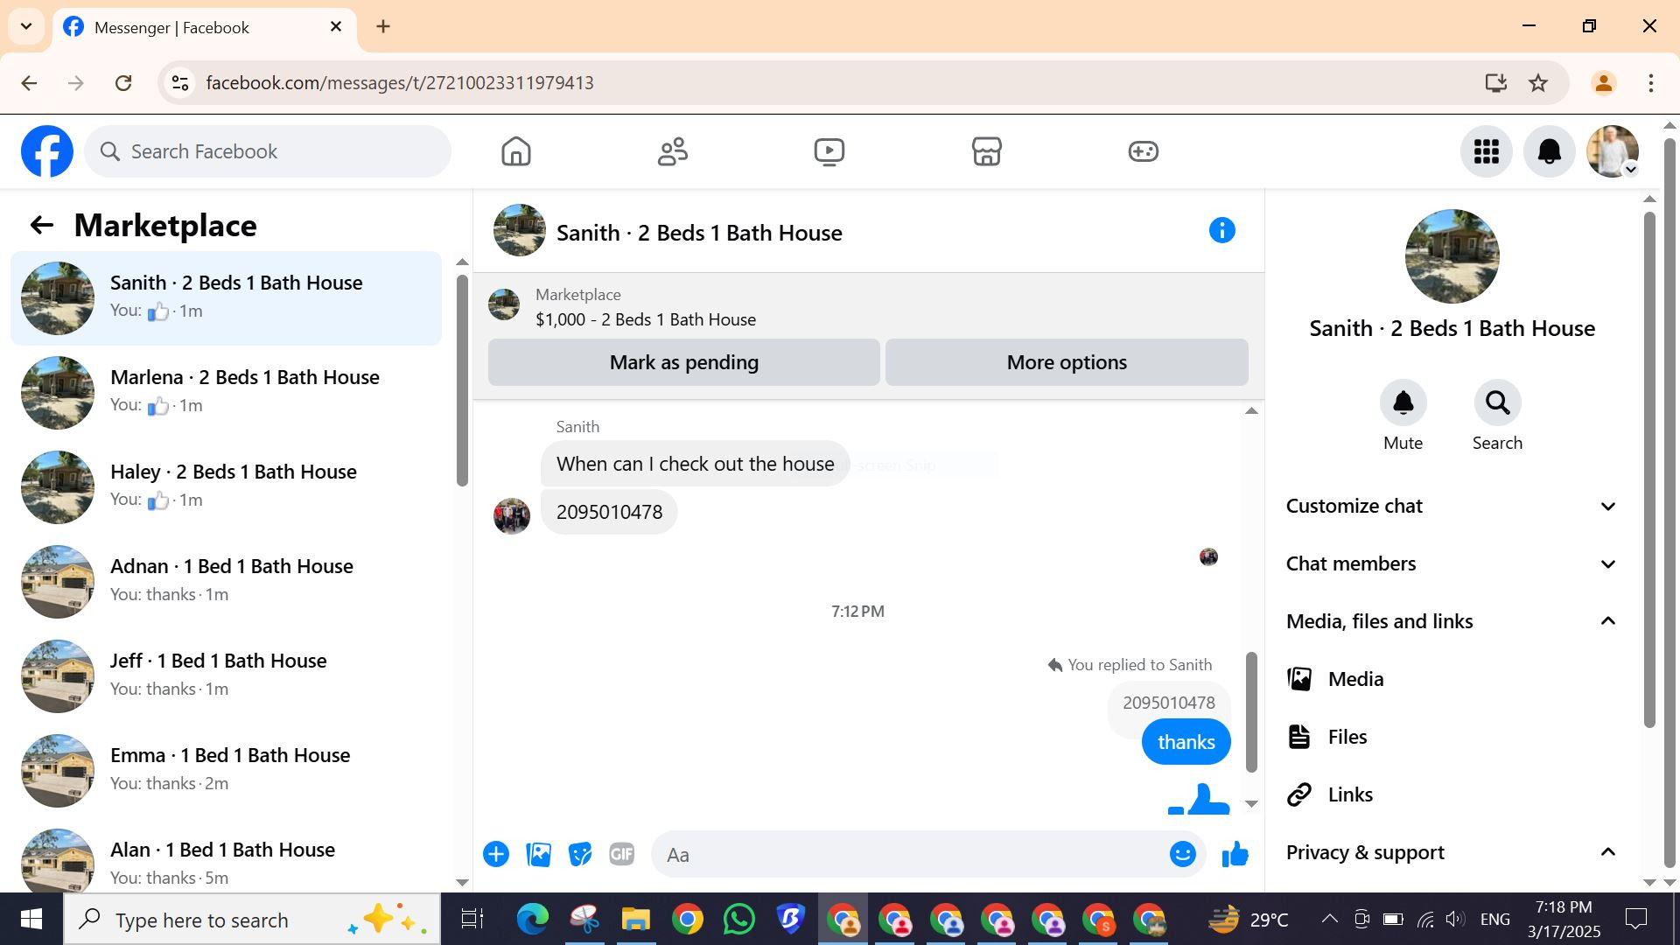Viewport: 1680px width, 945px height.
Task: Open Jeff 1 Bed 1 Bath House chat
Action: tap(226, 676)
